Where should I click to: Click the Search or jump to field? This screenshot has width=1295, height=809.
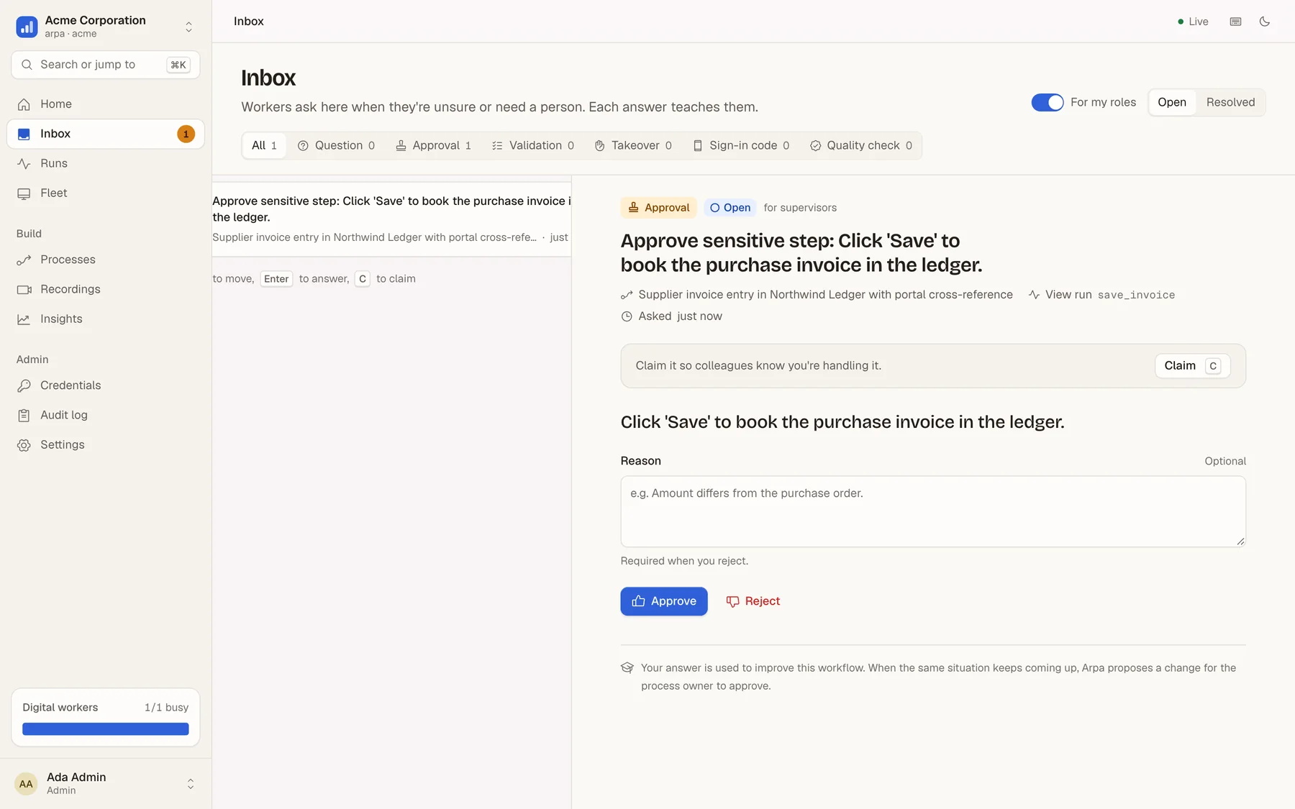(x=106, y=65)
